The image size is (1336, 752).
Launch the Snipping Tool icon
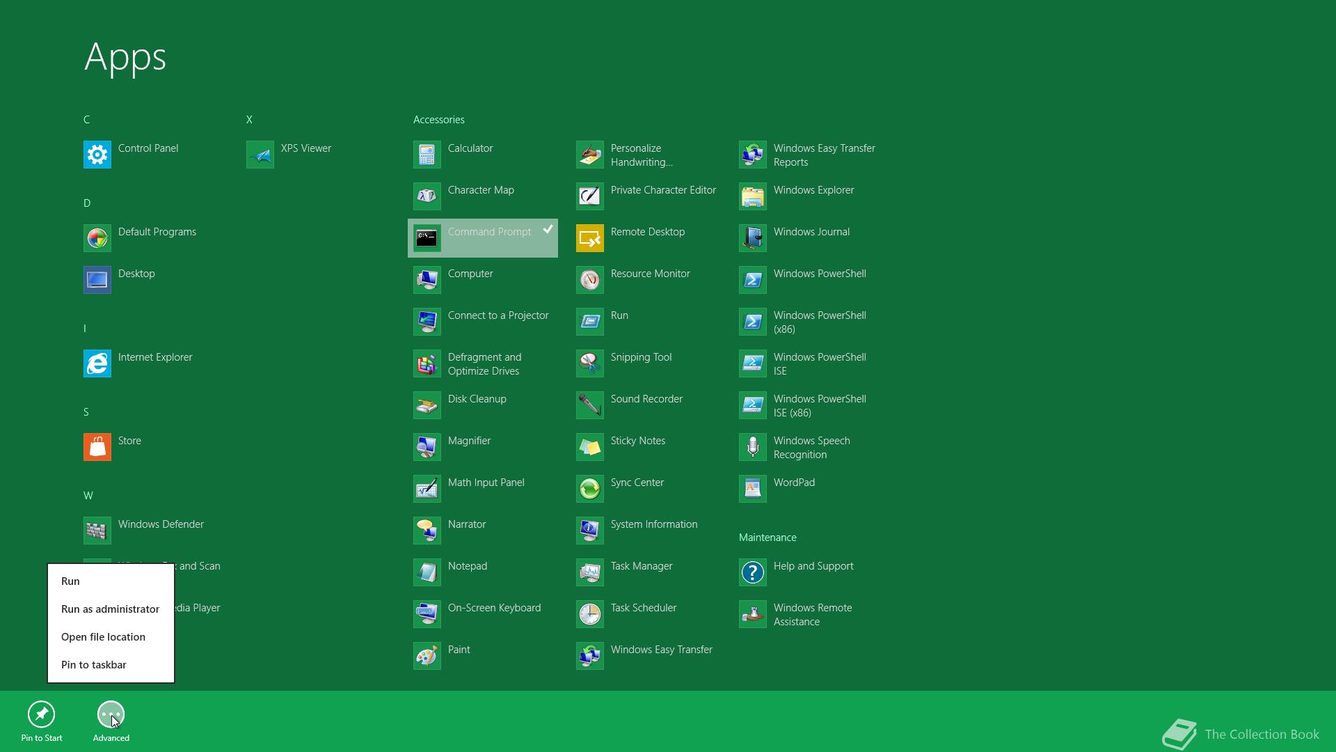589,363
